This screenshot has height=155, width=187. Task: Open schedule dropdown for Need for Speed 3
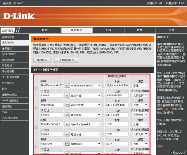click(x=140, y=124)
